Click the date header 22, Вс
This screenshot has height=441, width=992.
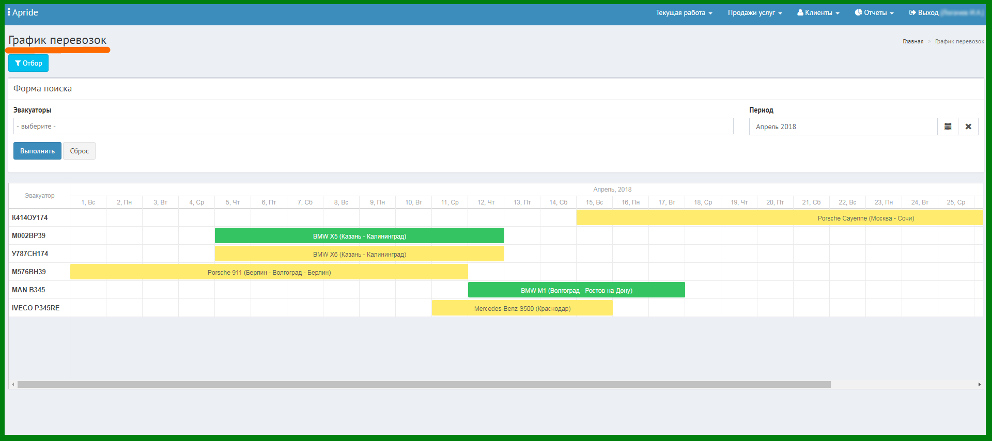click(x=848, y=202)
